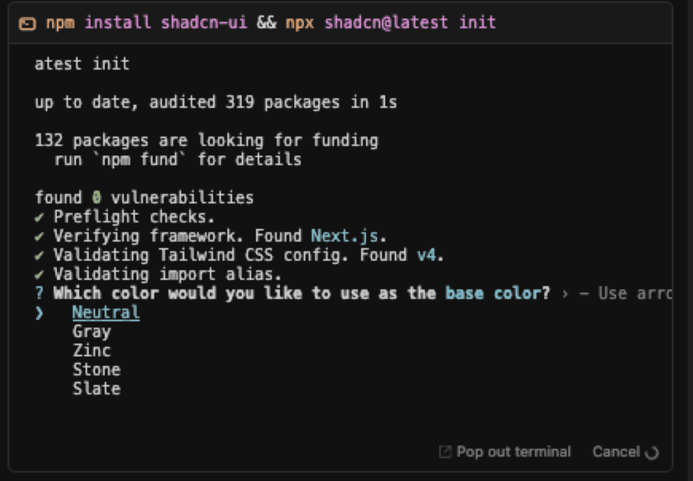Click the checkmark beside Verifying framework
The width and height of the screenshot is (693, 481).
click(39, 237)
